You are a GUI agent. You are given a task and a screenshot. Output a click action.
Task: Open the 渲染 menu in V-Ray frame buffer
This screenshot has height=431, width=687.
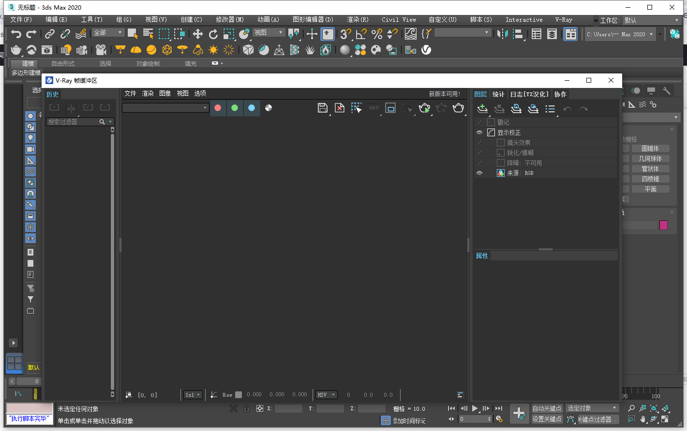[x=148, y=93]
